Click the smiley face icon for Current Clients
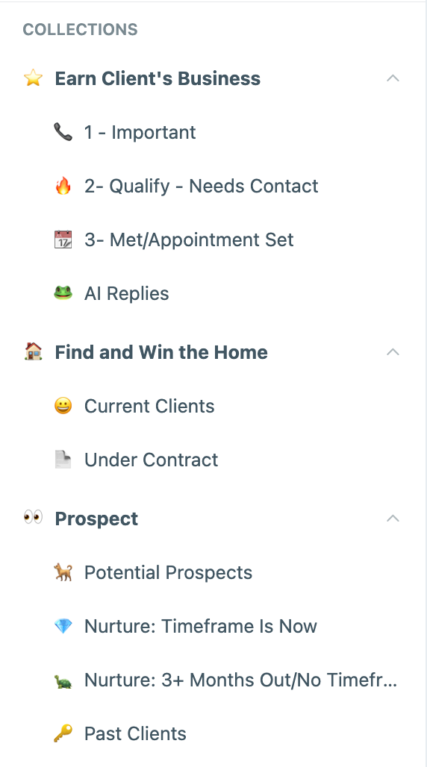 coord(63,406)
